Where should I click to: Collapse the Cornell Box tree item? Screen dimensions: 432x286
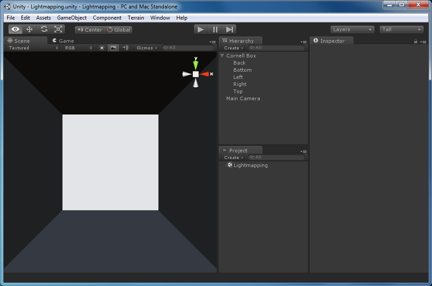[222, 56]
